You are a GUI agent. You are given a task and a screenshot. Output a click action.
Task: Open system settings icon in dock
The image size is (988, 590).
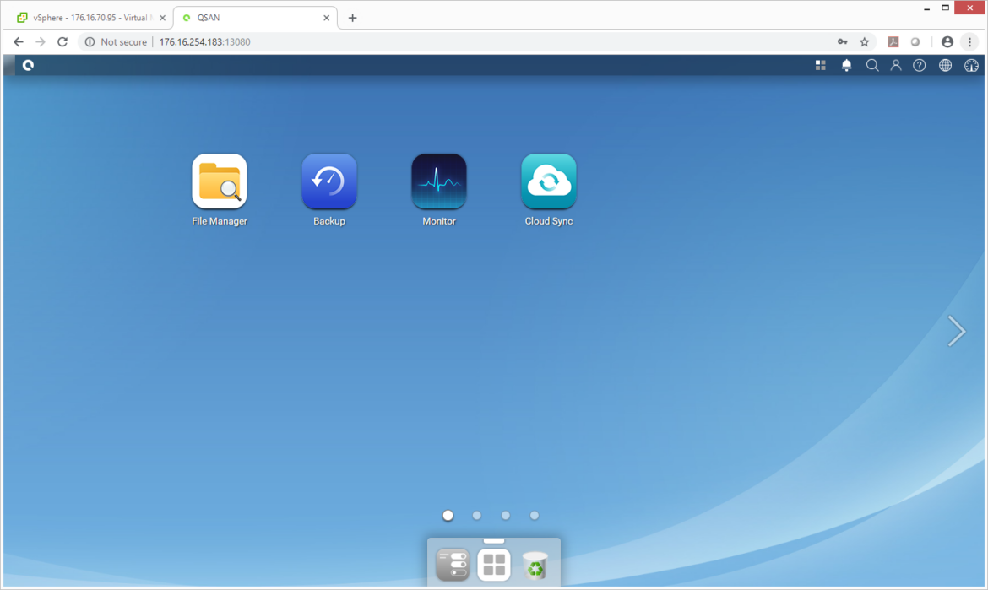pos(453,564)
